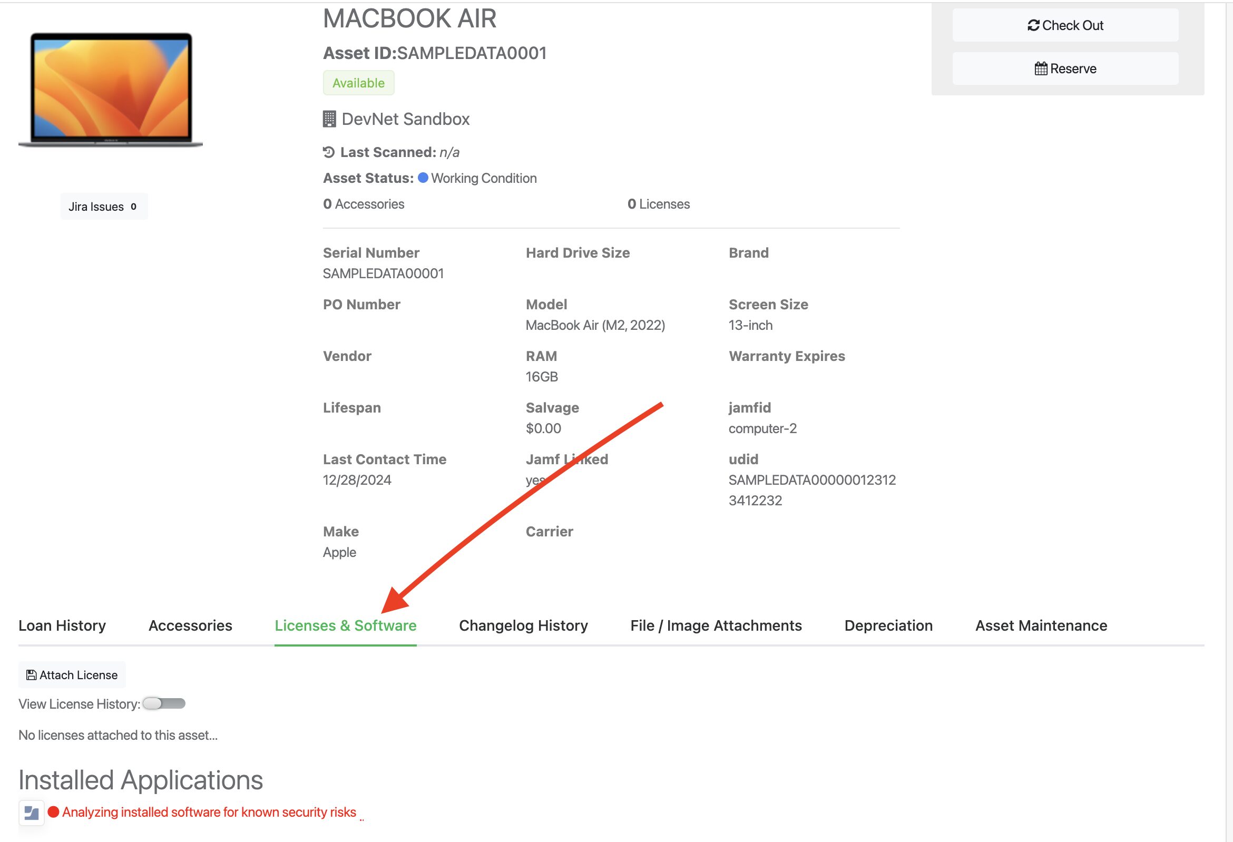
Task: Click the Attach License save icon
Action: (31, 675)
